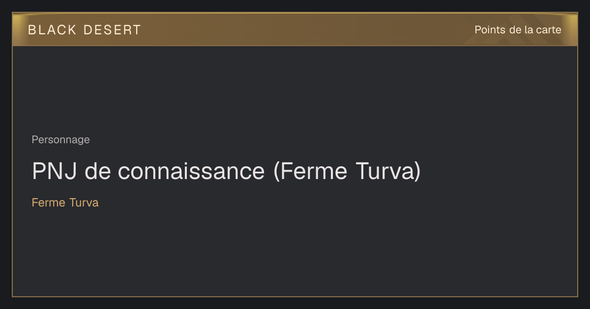The image size is (590, 309).
Task: Click the word BLACK in the header
Action: 52,30
